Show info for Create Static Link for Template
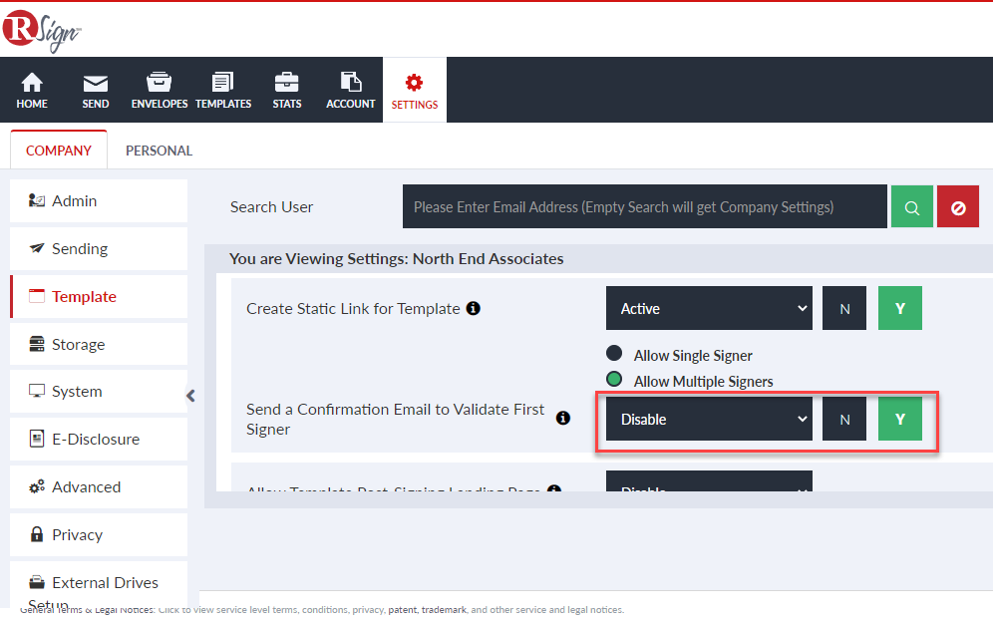 click(x=473, y=308)
